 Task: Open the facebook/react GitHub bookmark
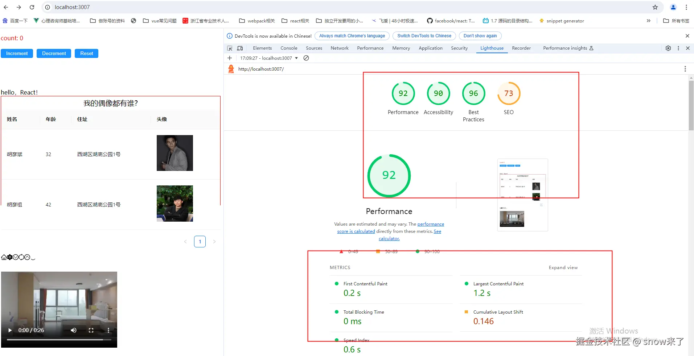point(451,21)
